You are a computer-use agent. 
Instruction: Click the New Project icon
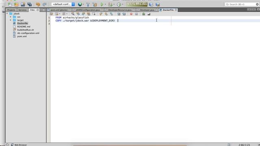[16, 4]
